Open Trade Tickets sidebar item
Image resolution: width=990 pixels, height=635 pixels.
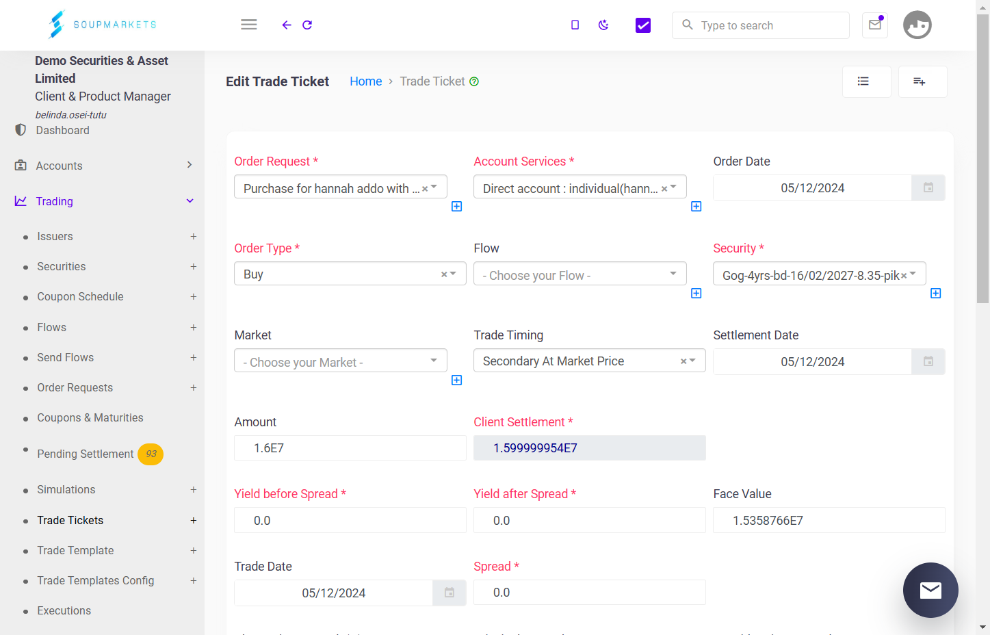70,520
